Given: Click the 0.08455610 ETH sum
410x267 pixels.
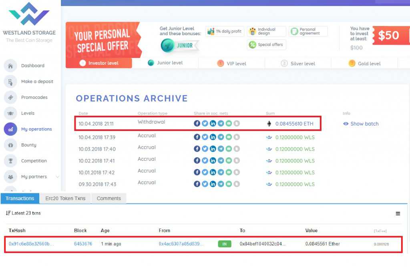Looking at the screenshot, I should coord(294,124).
